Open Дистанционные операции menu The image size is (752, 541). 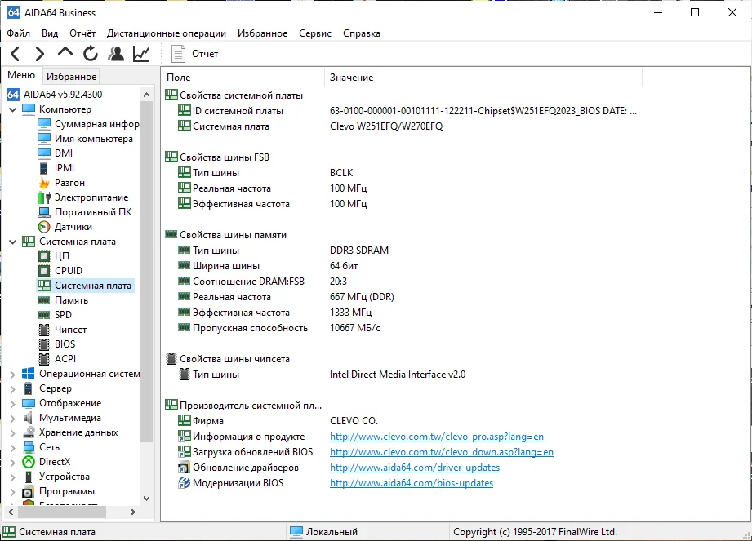point(167,33)
